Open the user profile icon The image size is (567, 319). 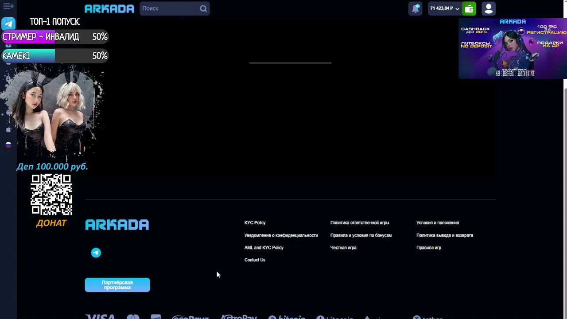point(489,8)
